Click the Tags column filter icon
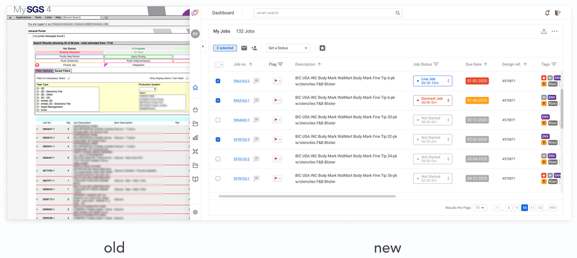Viewport: 577px width, 258px height. click(554, 64)
